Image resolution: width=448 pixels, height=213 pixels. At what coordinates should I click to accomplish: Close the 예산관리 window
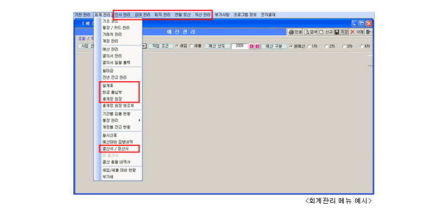[x=369, y=23]
